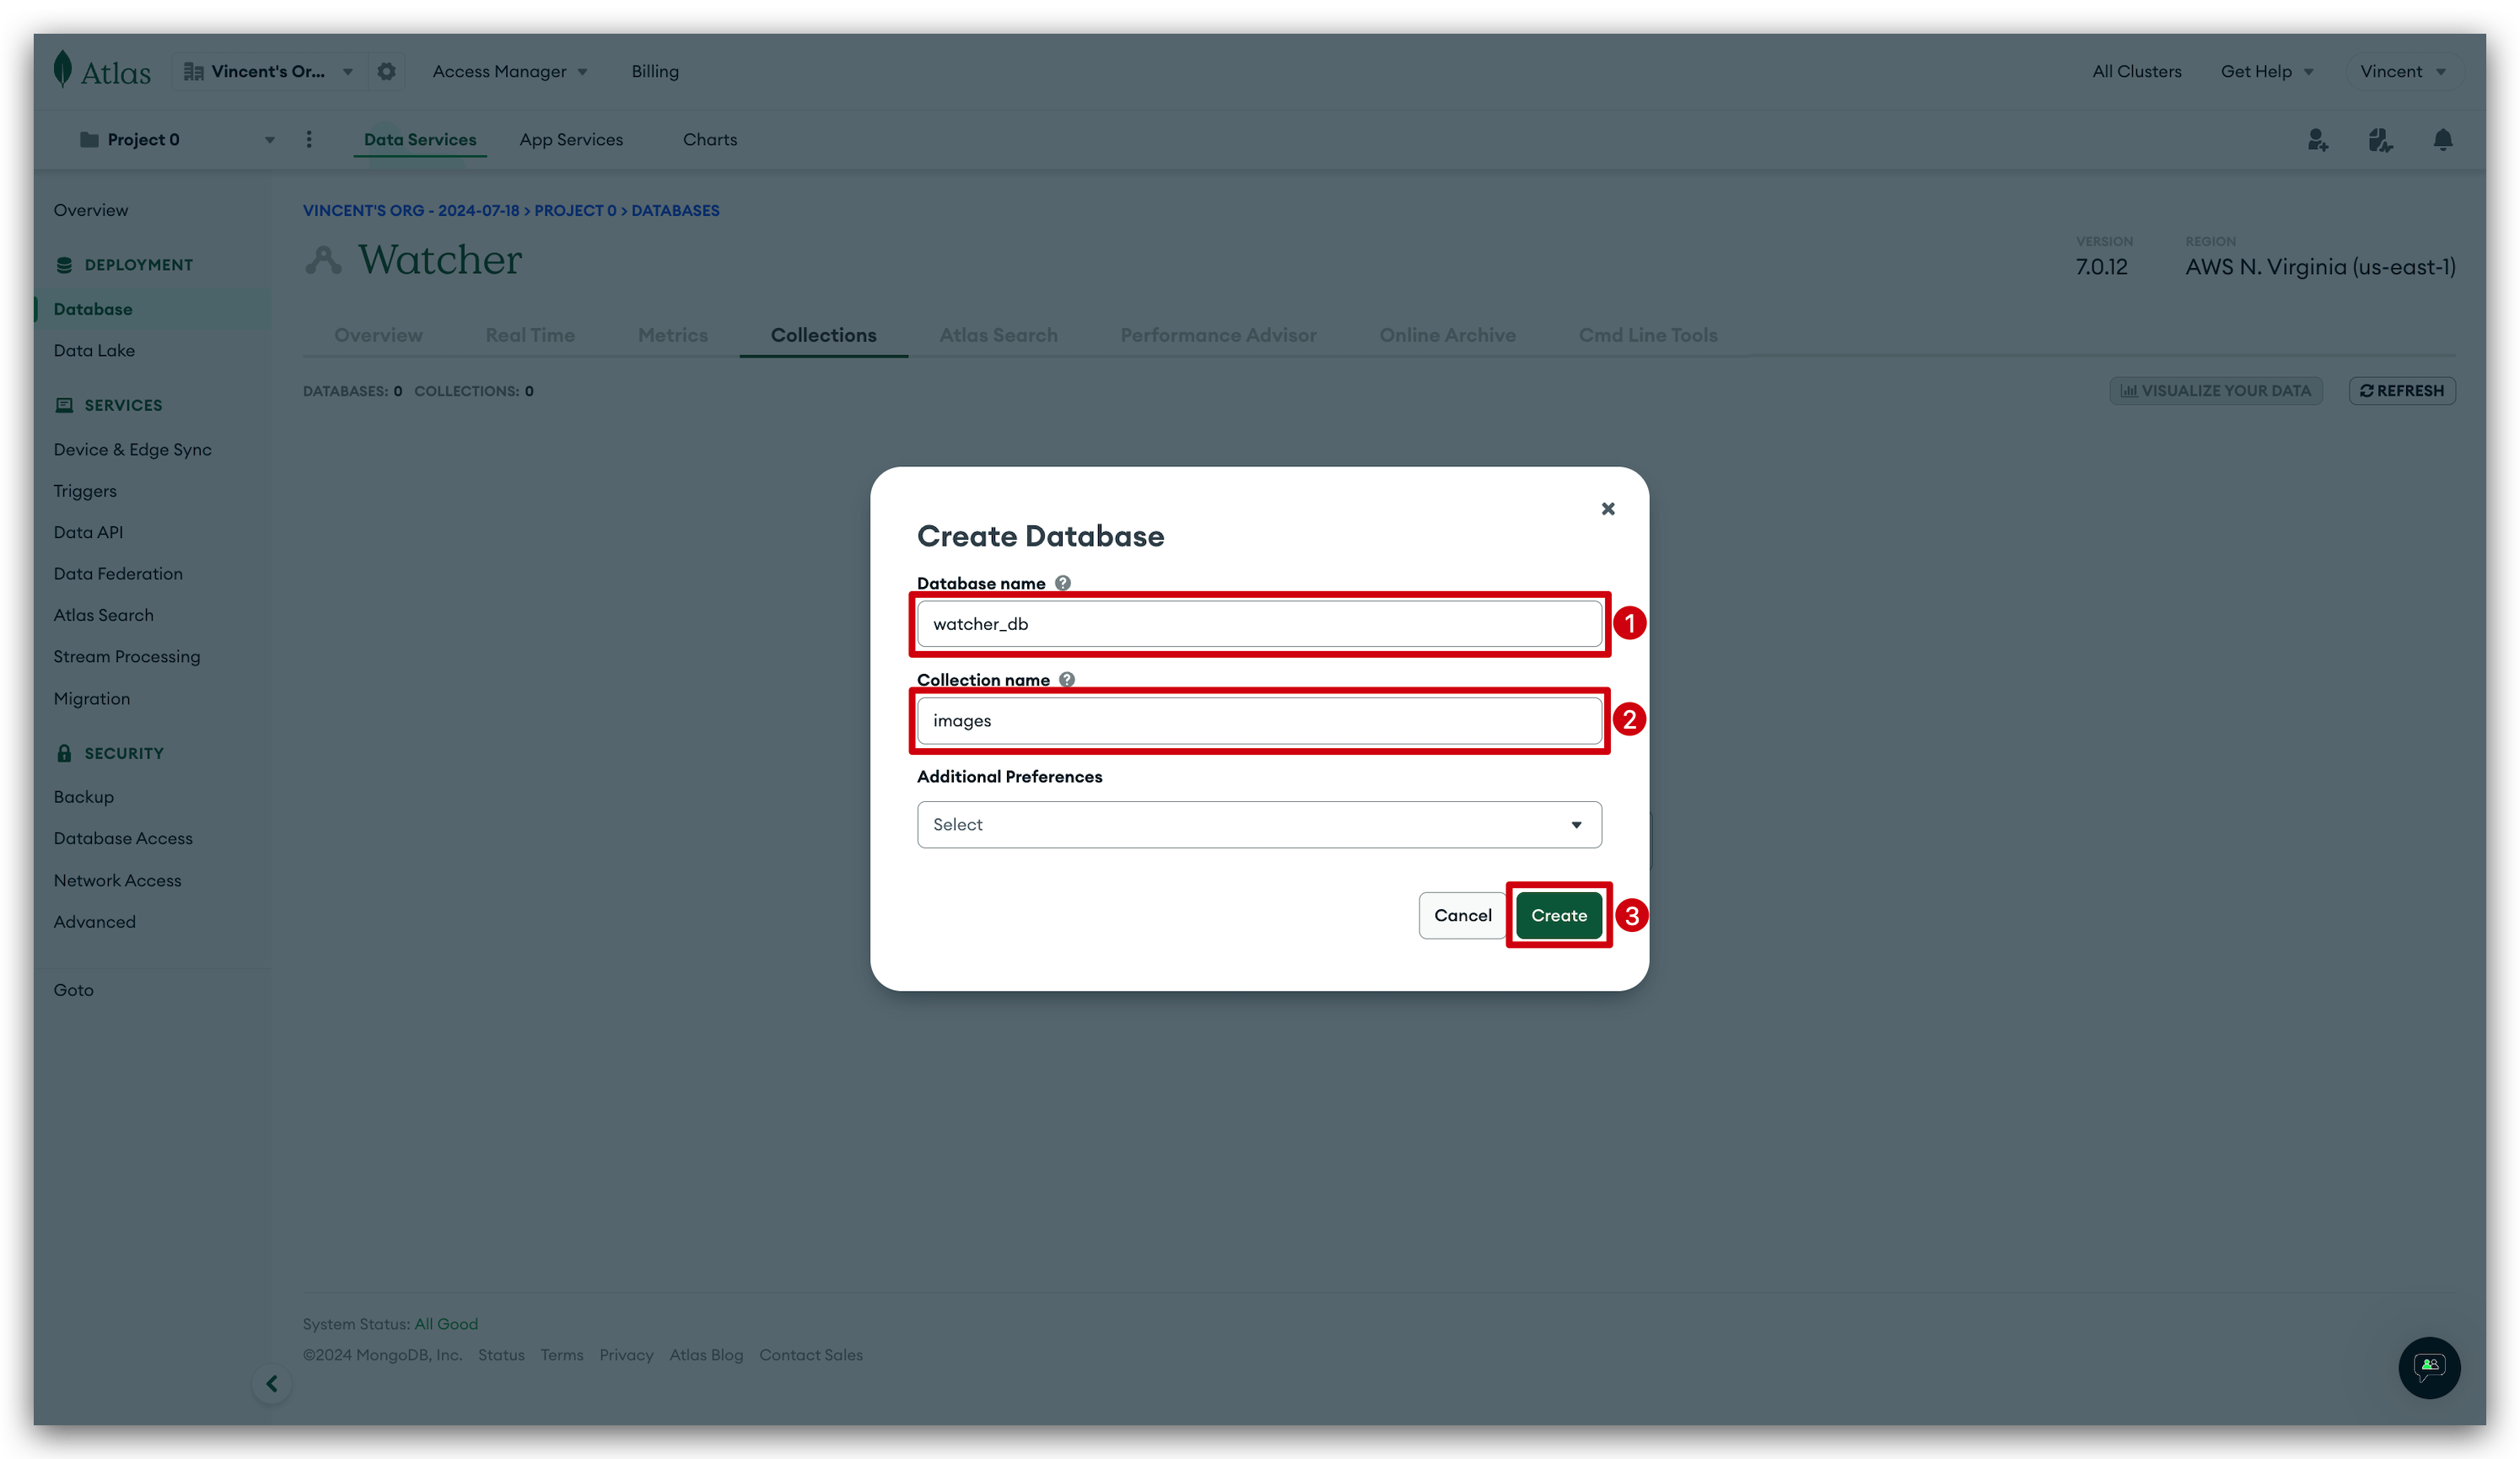Open the Metrics tab
The height and width of the screenshot is (1459, 2520).
tap(673, 335)
